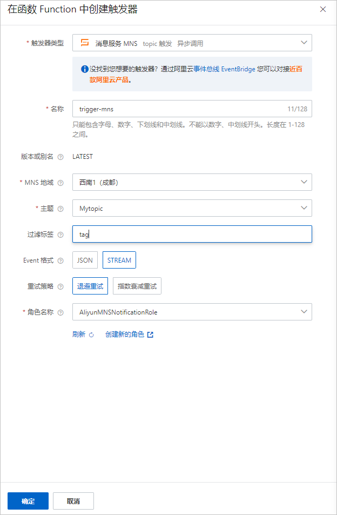Click external link icon after 创建新的角色

click(x=150, y=335)
